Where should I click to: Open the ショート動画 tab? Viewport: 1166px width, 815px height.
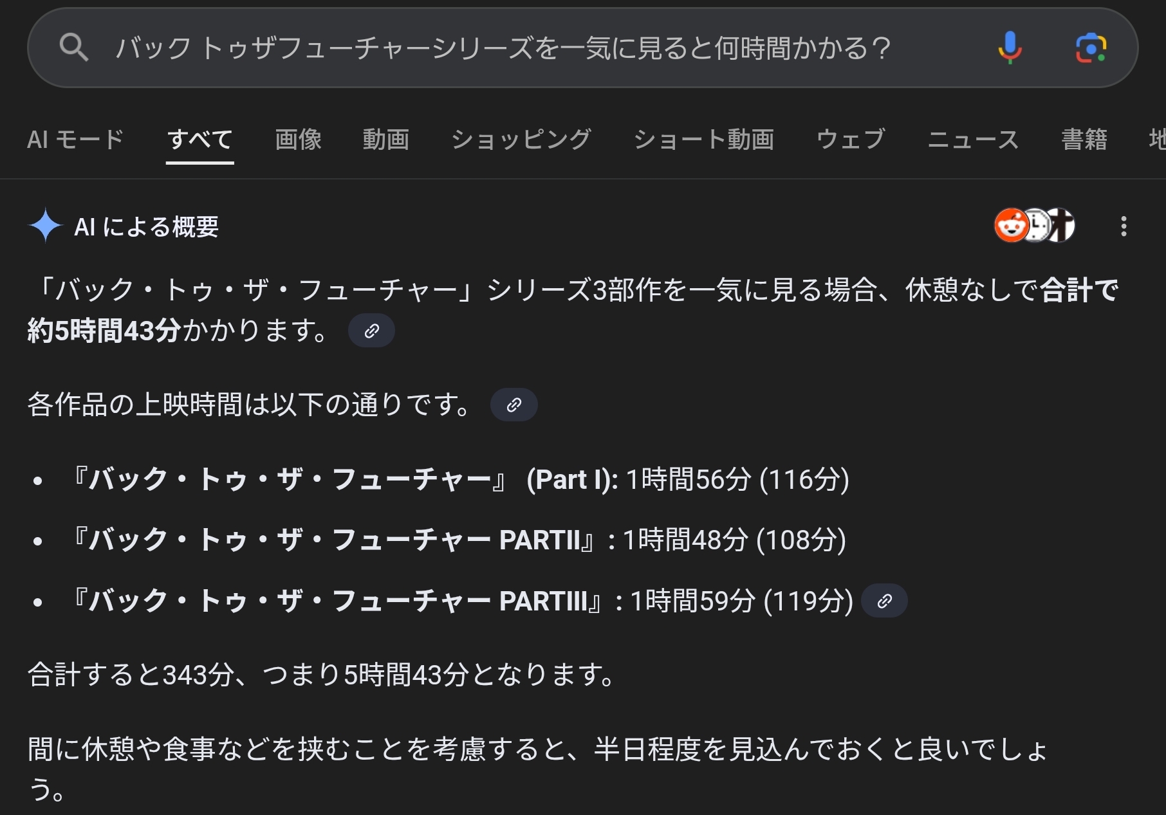point(704,139)
